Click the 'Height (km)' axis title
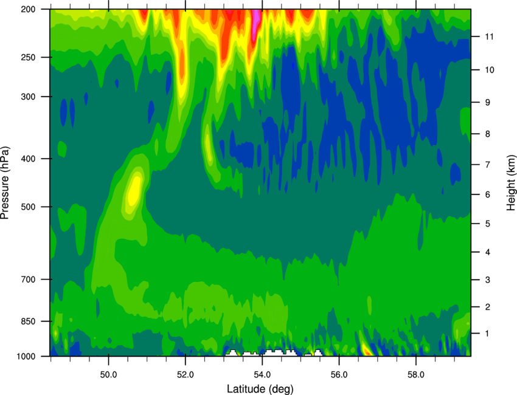 point(511,182)
